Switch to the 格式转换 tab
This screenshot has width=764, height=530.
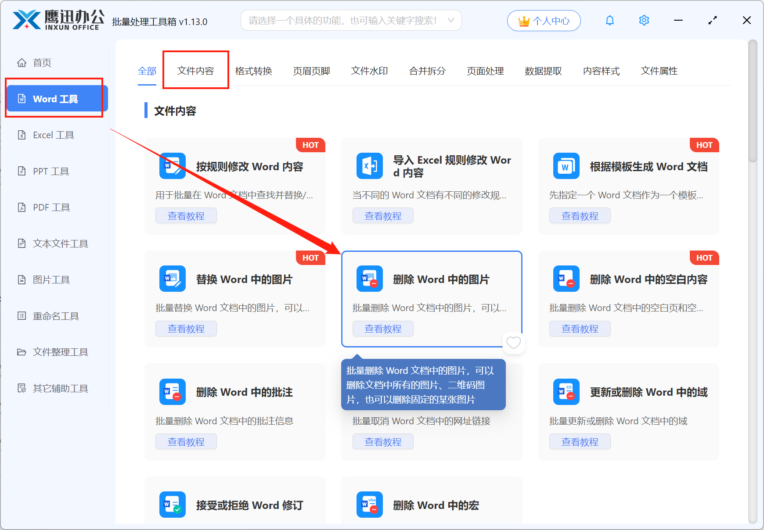pyautogui.click(x=254, y=71)
